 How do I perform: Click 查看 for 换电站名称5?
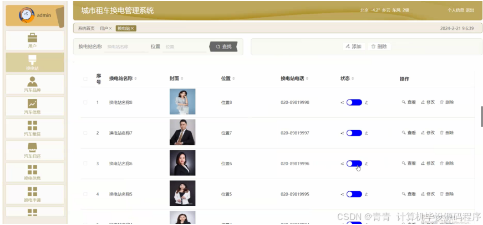click(409, 194)
